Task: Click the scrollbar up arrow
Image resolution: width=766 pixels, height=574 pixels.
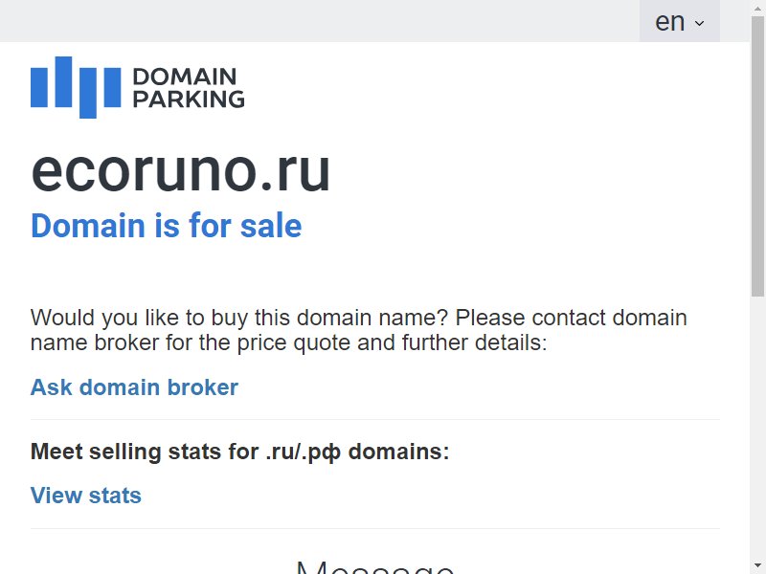Action: point(757,7)
